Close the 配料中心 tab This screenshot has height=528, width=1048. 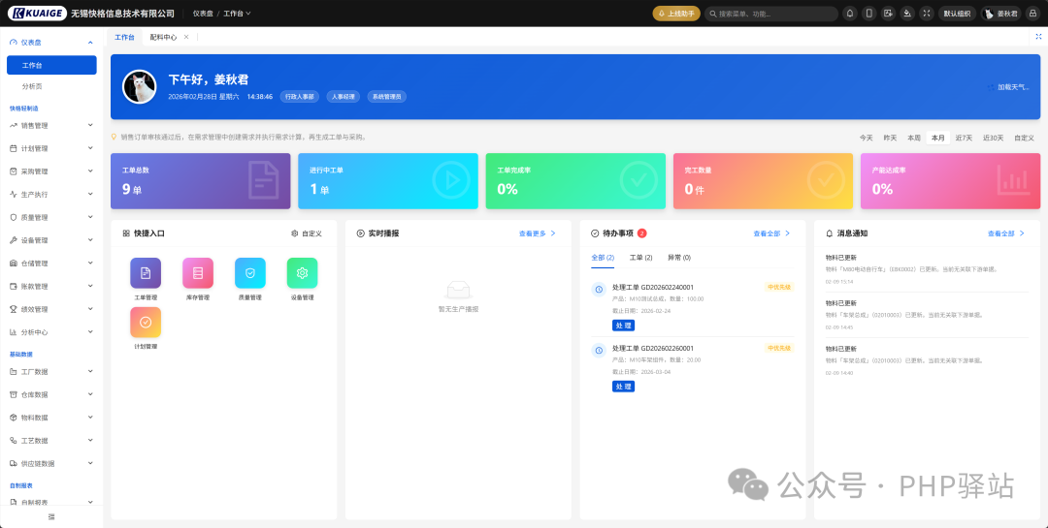(186, 38)
